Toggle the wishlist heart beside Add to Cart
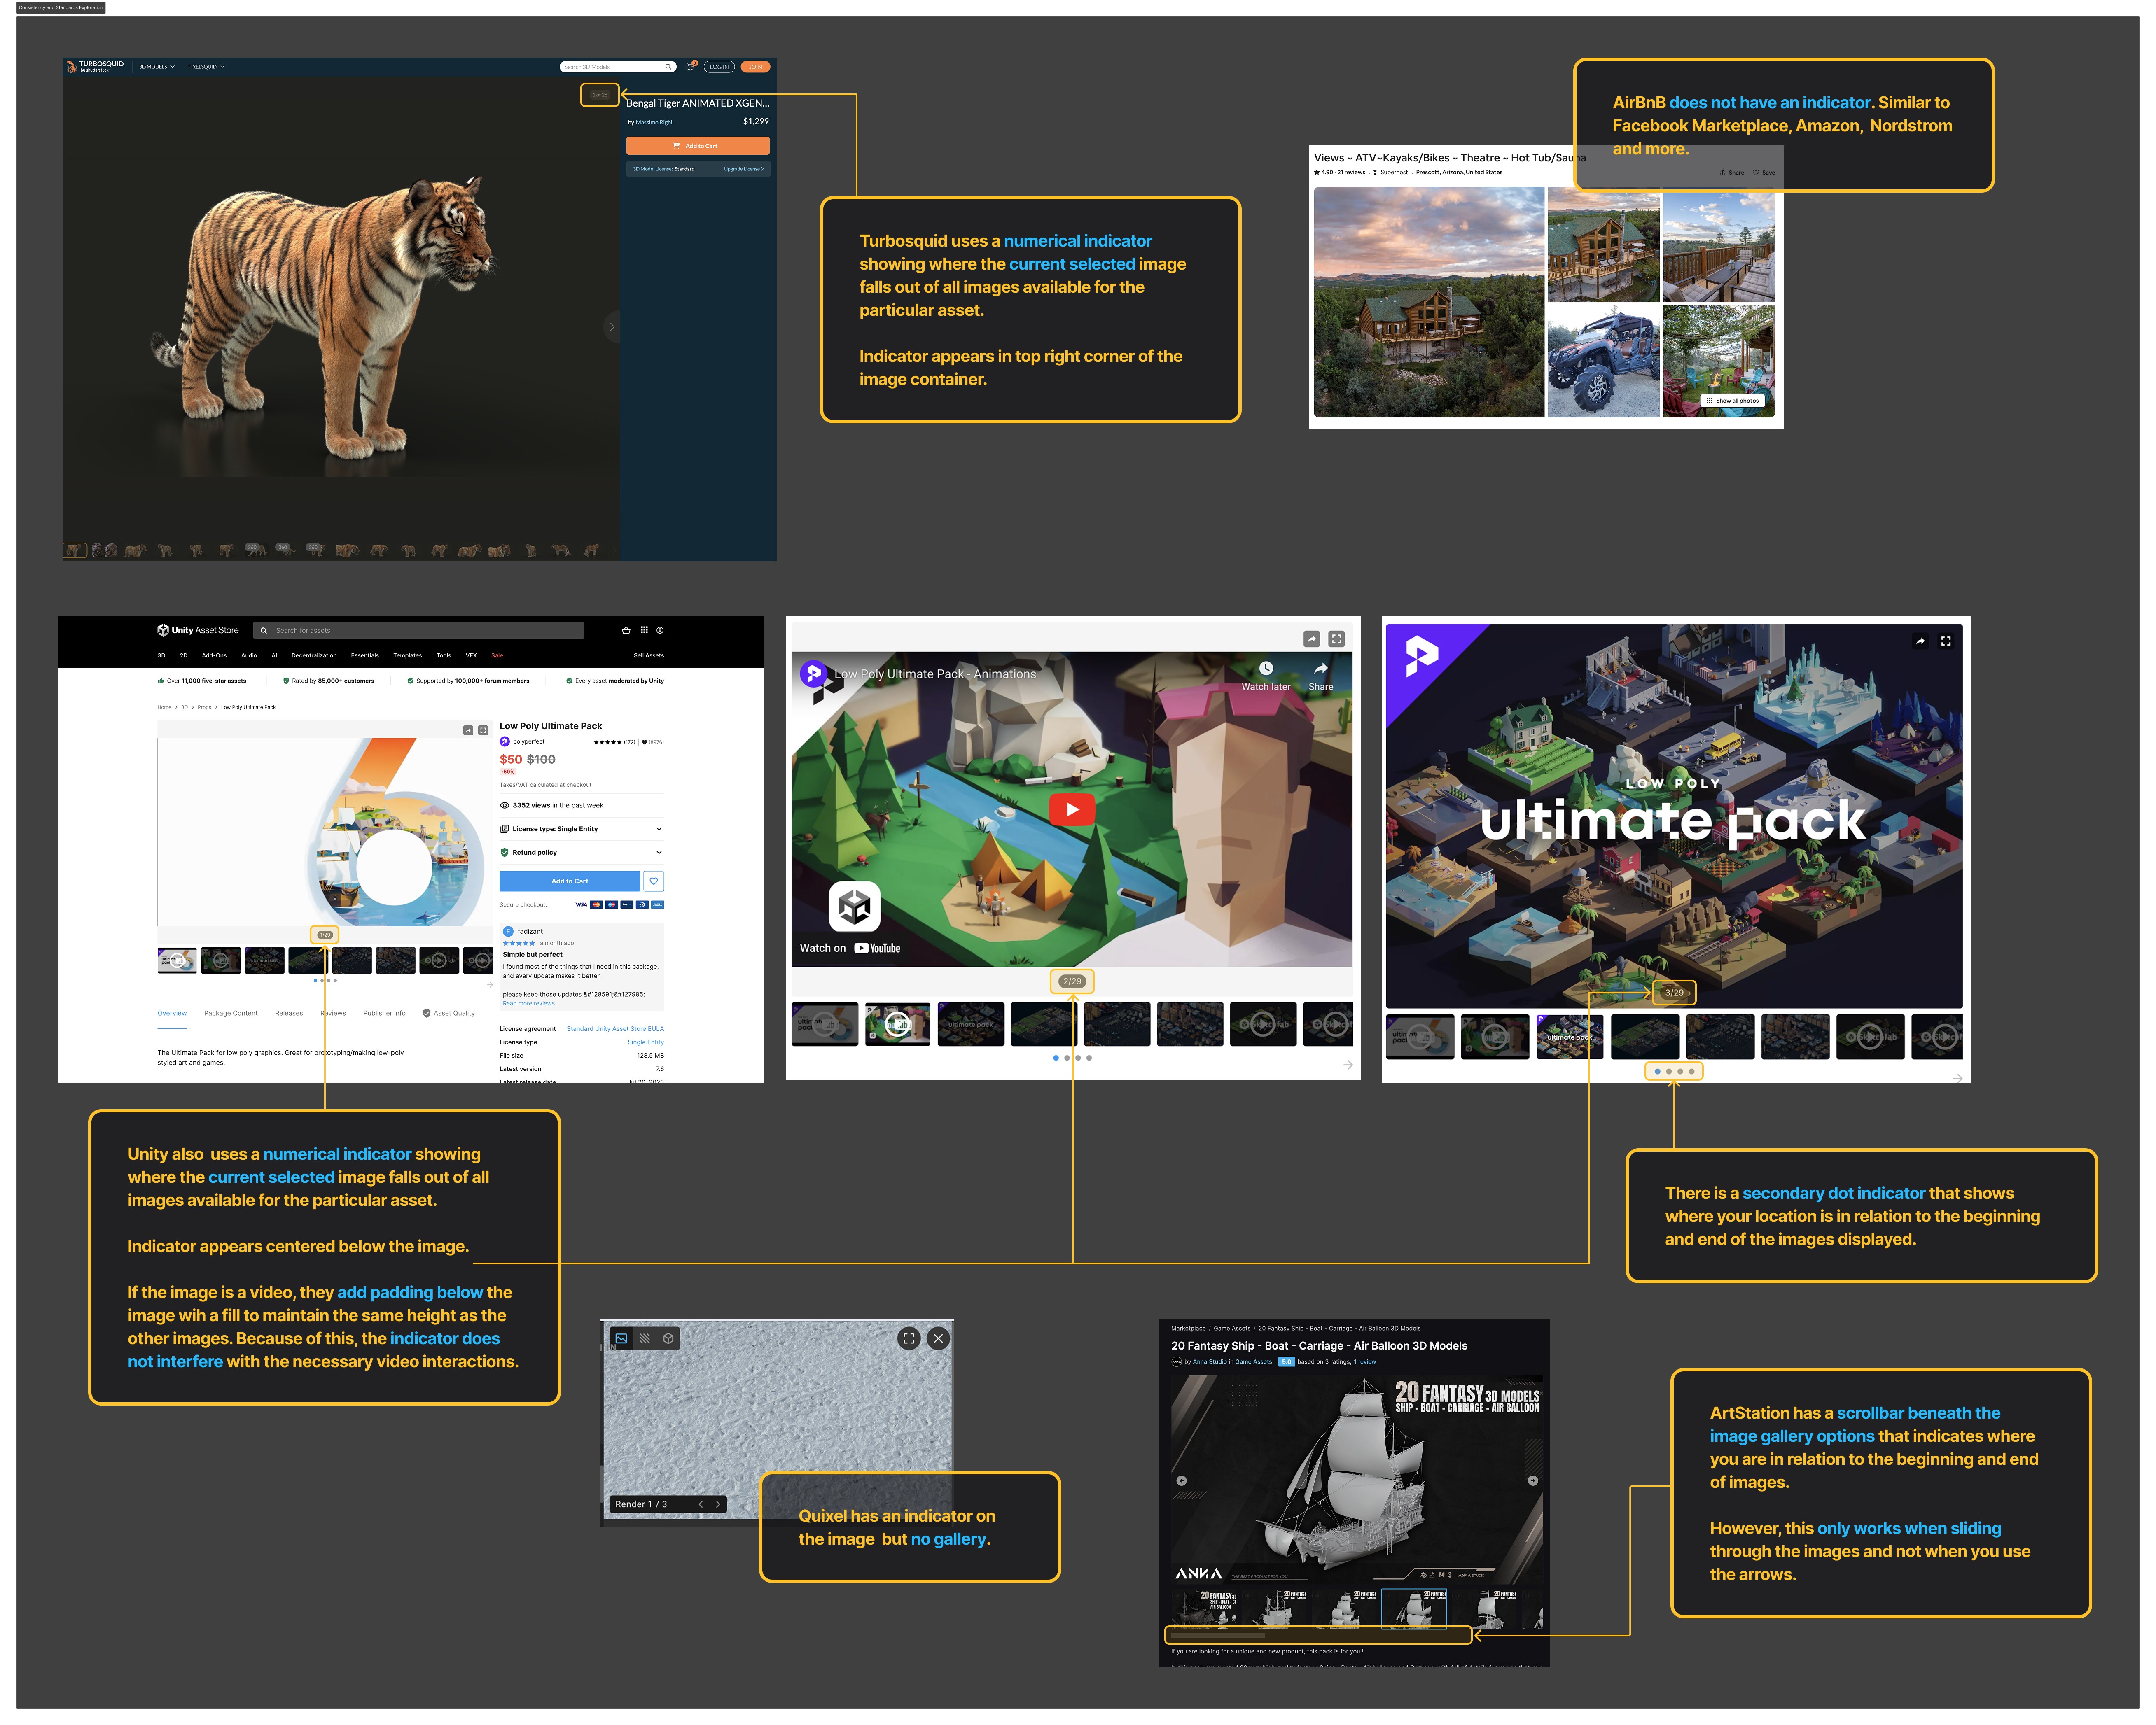Image resolution: width=2156 pixels, height=1725 pixels. click(654, 881)
